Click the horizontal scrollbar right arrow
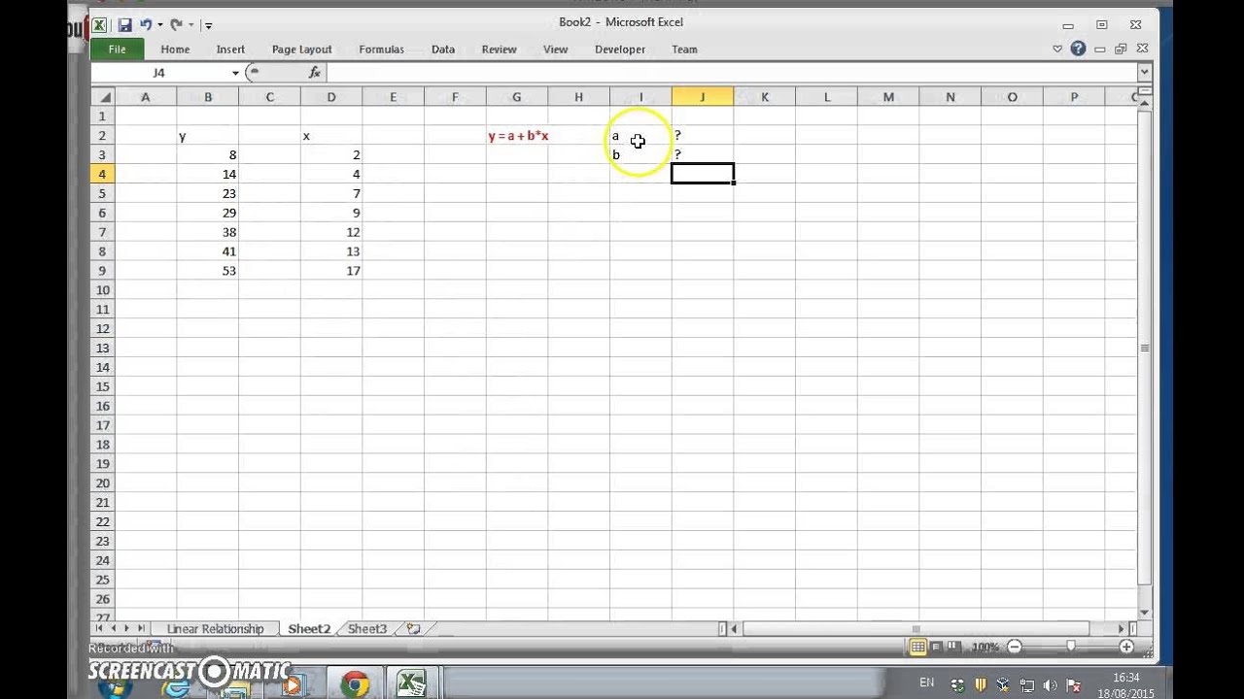Image resolution: width=1244 pixels, height=699 pixels. [x=1121, y=629]
